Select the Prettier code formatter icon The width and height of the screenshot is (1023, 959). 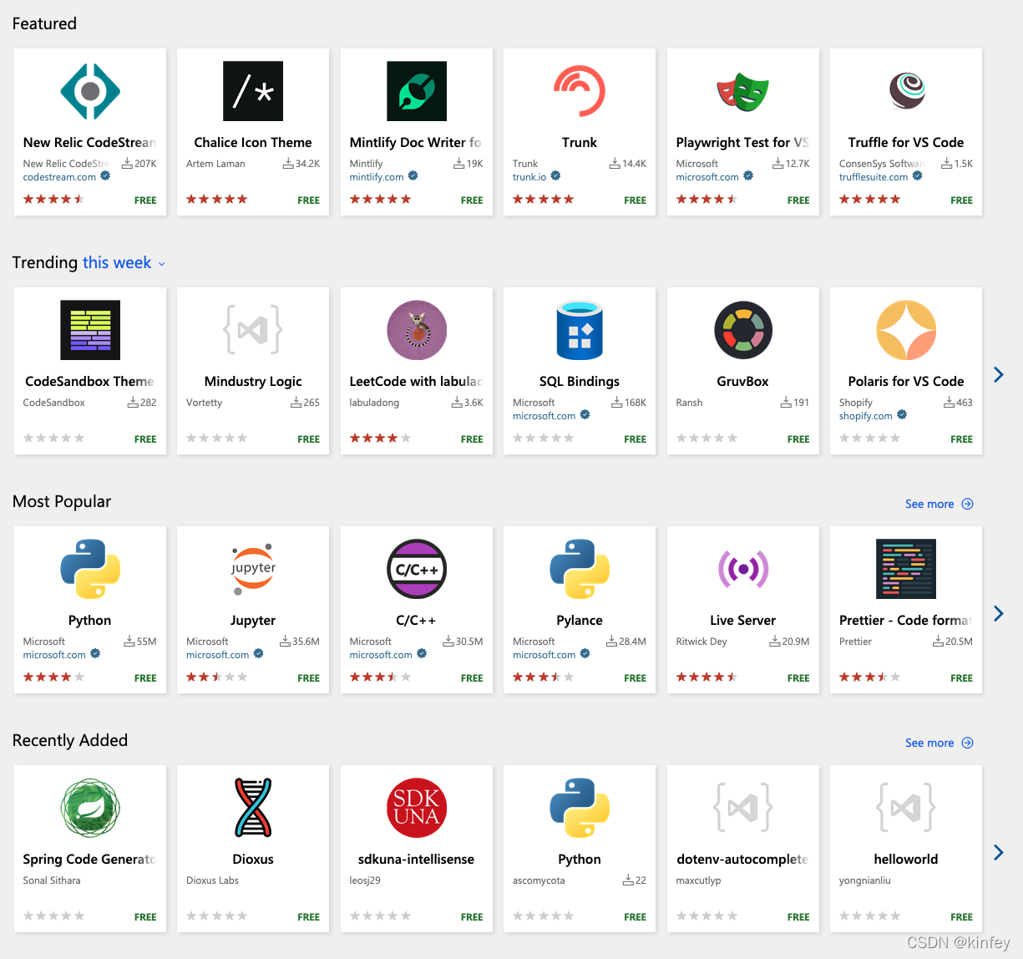[x=906, y=569]
